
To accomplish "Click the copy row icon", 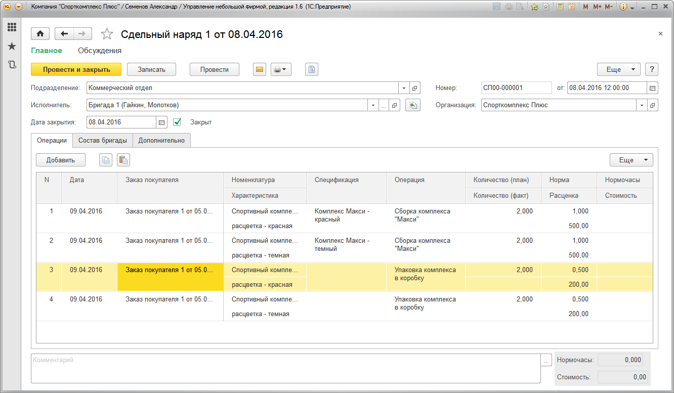I will tap(105, 160).
